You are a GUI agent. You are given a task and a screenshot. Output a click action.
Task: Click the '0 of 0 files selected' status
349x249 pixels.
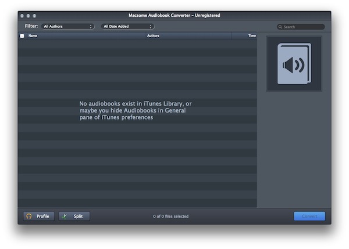point(170,216)
